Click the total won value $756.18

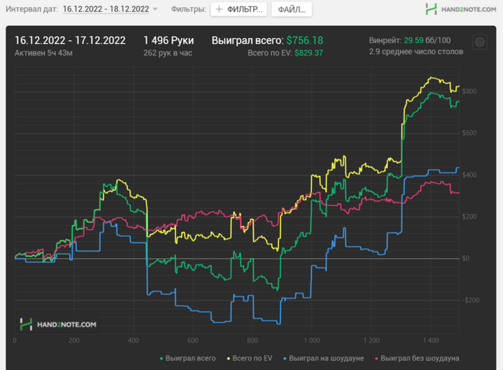click(x=305, y=40)
